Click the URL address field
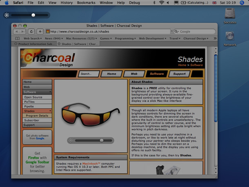Screen dimensions: 249x187 108,31
